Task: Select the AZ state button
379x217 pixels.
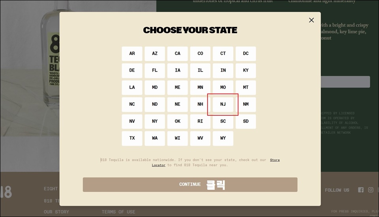Action: pyautogui.click(x=155, y=54)
